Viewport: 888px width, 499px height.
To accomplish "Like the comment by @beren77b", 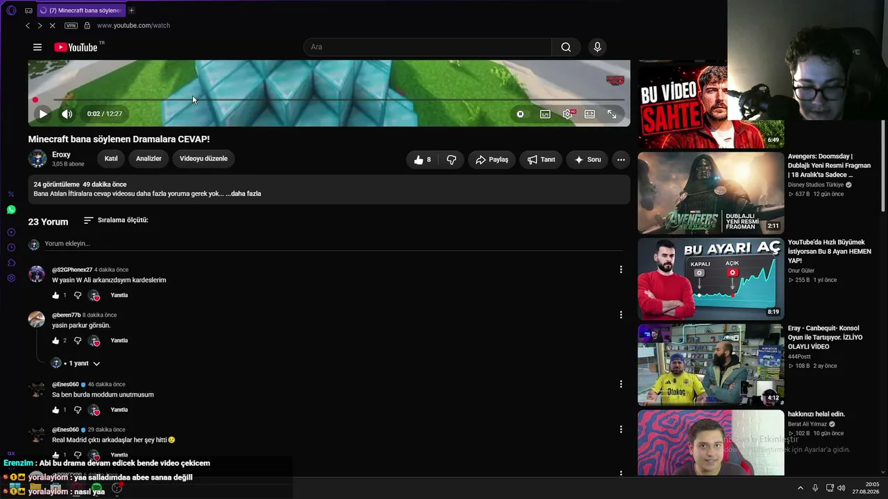I will (x=56, y=340).
